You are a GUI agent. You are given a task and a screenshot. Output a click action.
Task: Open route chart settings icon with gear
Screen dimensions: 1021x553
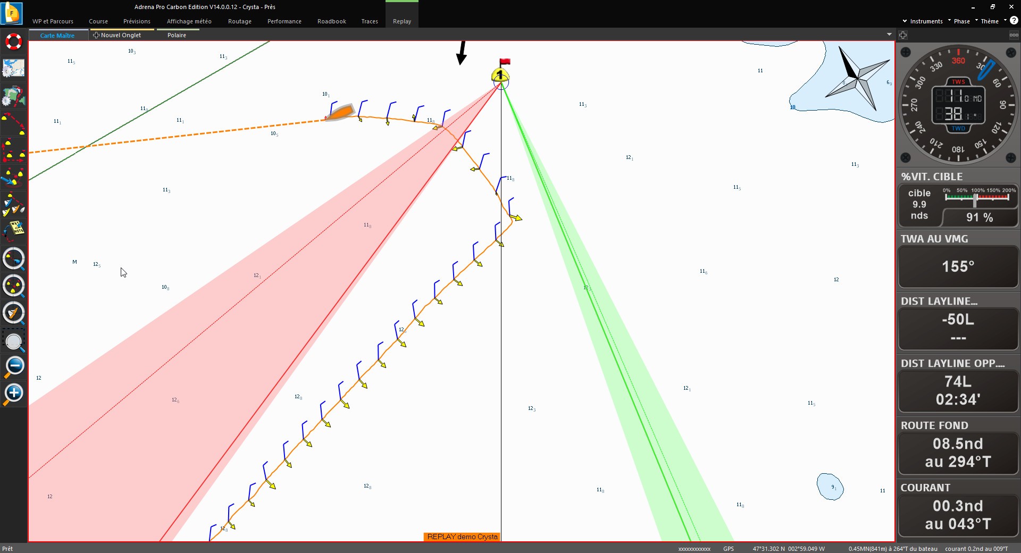(x=14, y=96)
